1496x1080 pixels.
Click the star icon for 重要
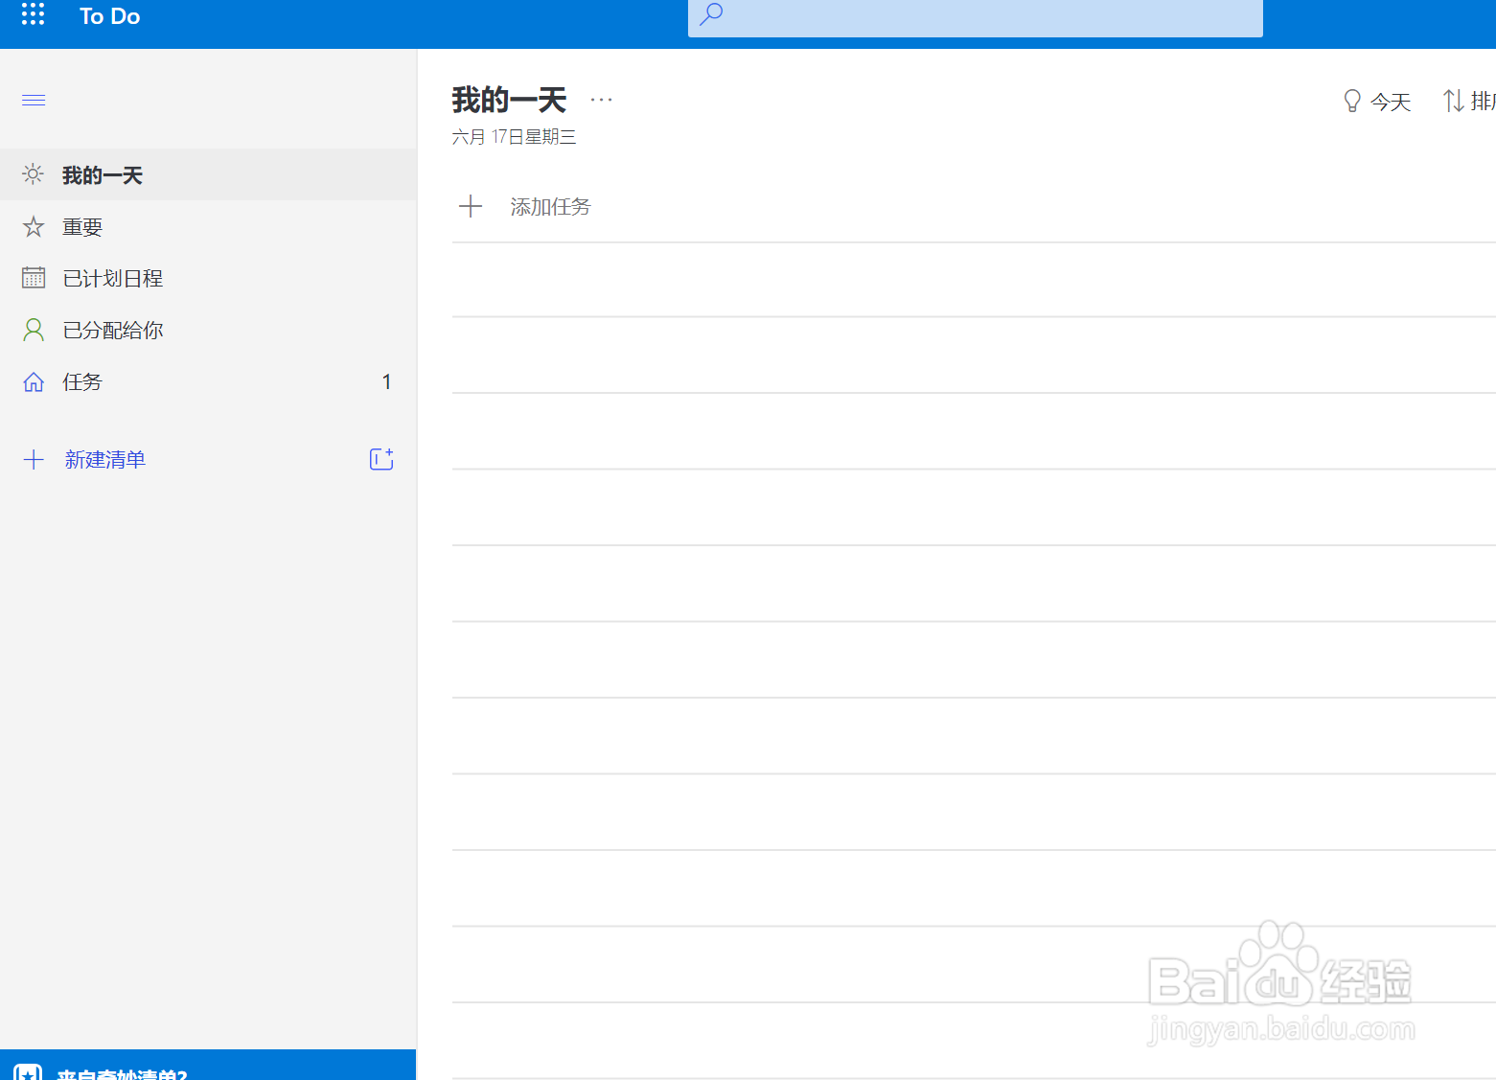click(x=34, y=227)
